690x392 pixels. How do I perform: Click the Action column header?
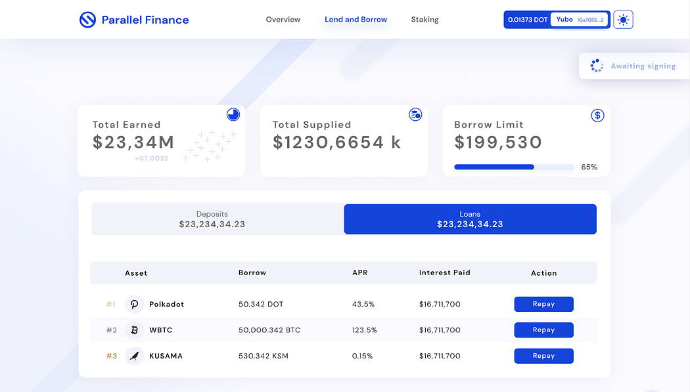[544, 273]
